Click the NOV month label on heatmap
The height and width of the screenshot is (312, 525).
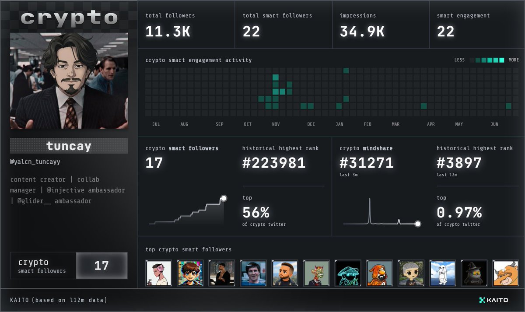[276, 124]
